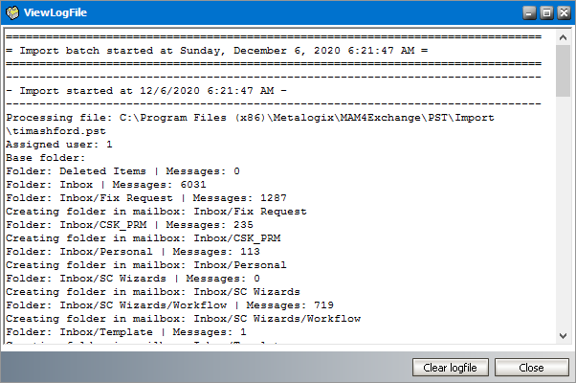Click the ViewLogFile application icon in title bar
The image size is (576, 383).
[x=13, y=12]
